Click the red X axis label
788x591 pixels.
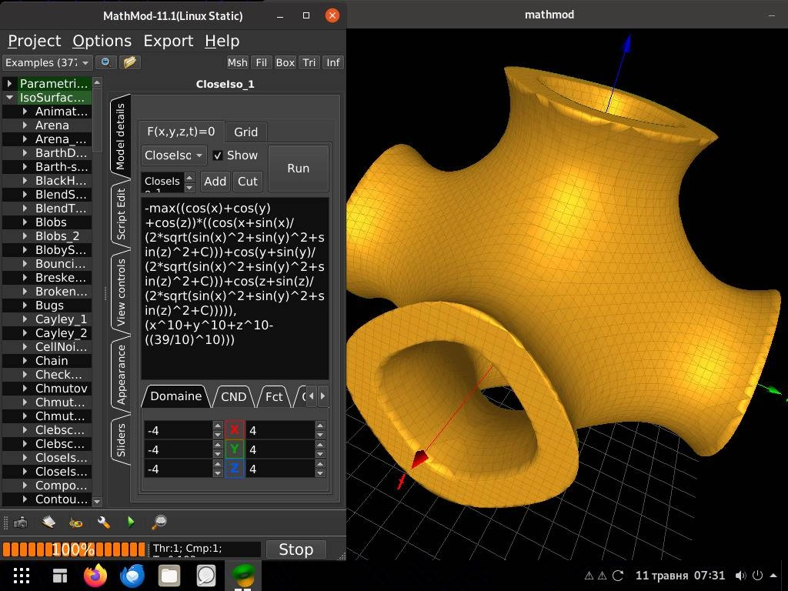[234, 430]
